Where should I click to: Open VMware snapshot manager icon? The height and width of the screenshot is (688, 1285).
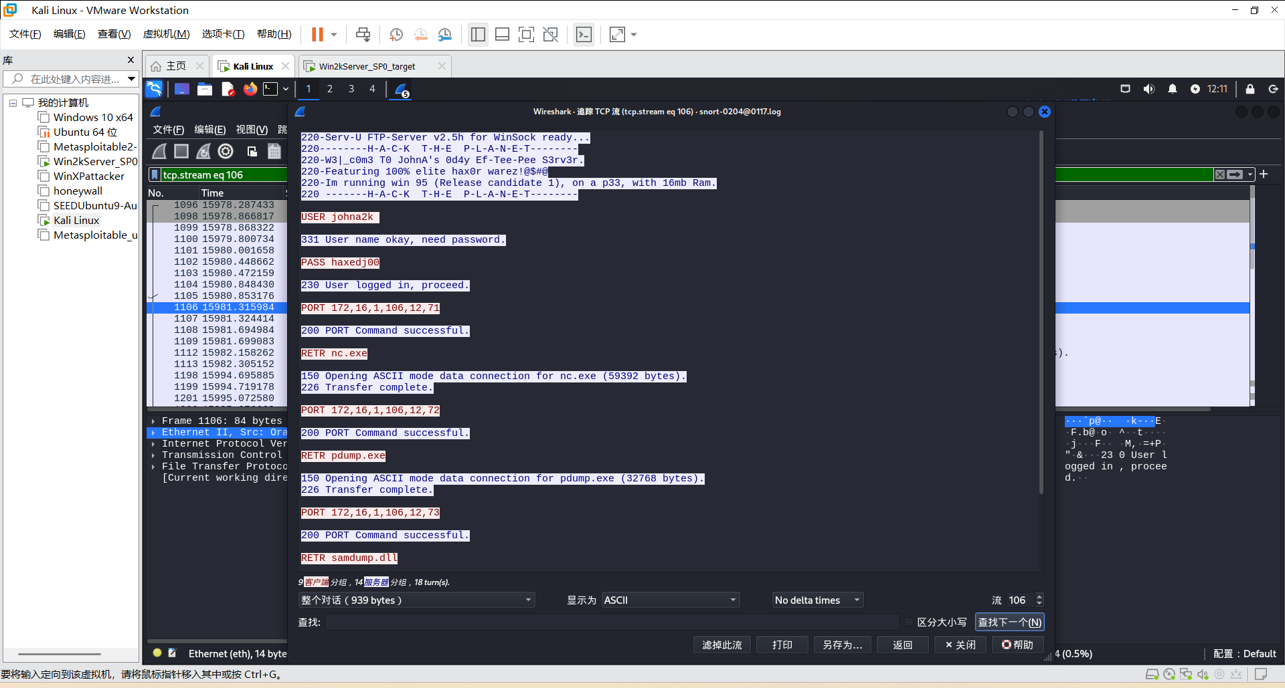(445, 34)
